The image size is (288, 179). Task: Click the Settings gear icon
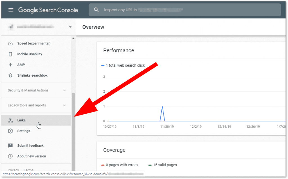(x=10, y=131)
